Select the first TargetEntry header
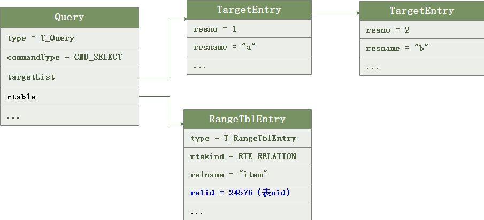This screenshot has height=220, width=484. coord(249,10)
